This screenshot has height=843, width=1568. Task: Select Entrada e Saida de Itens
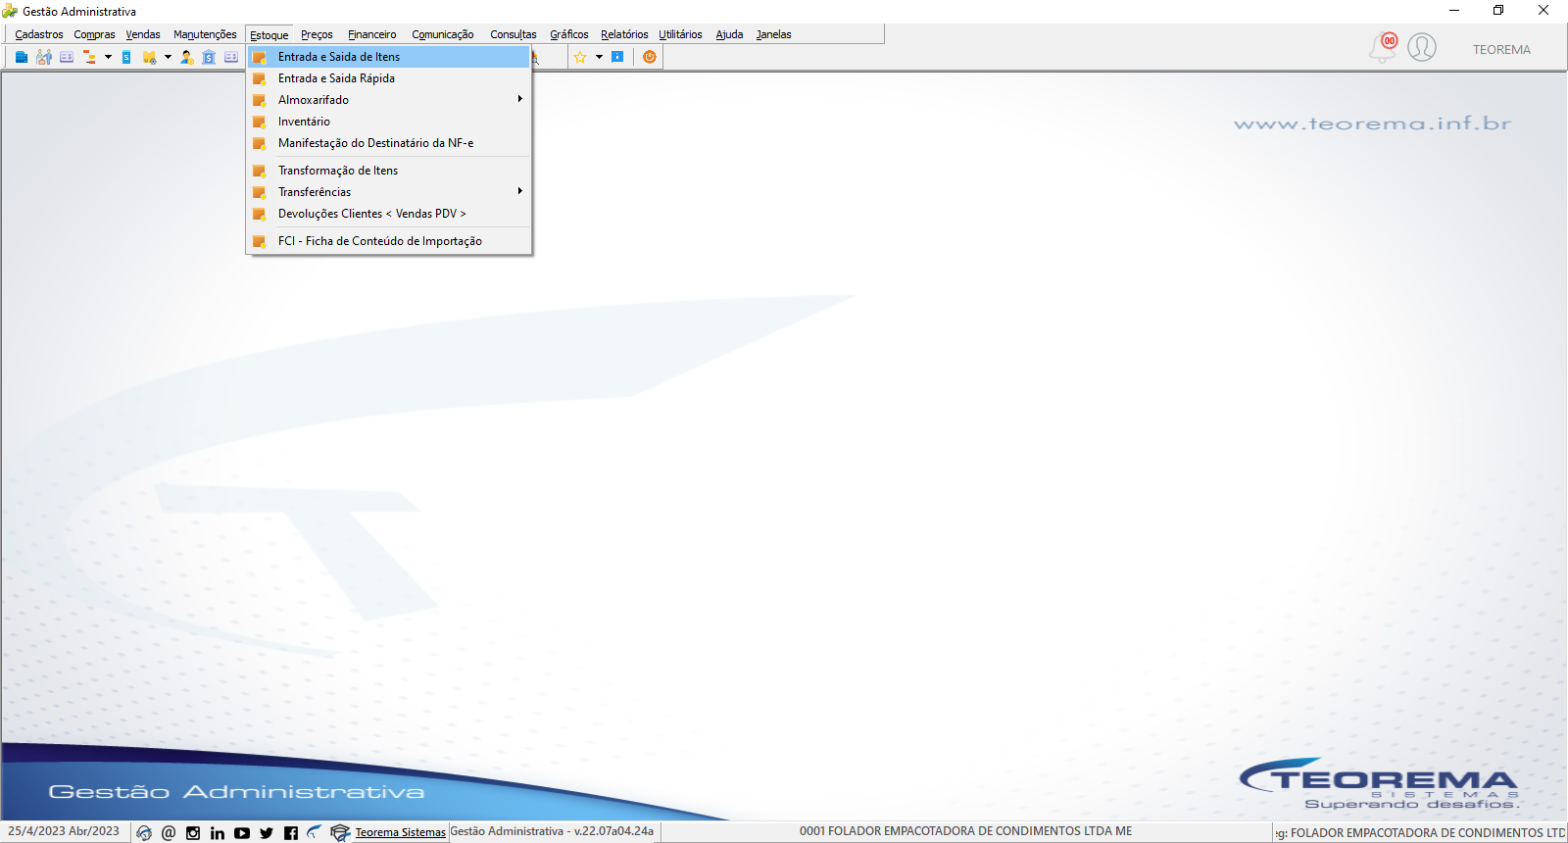point(388,57)
